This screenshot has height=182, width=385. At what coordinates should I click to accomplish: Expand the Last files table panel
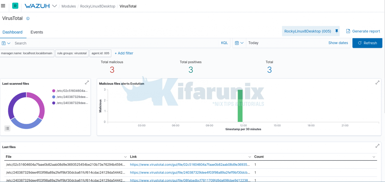pyautogui.click(x=377, y=146)
